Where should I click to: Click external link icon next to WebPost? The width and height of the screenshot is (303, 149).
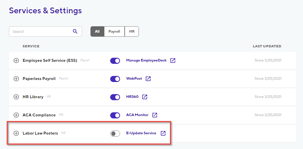coord(148,79)
